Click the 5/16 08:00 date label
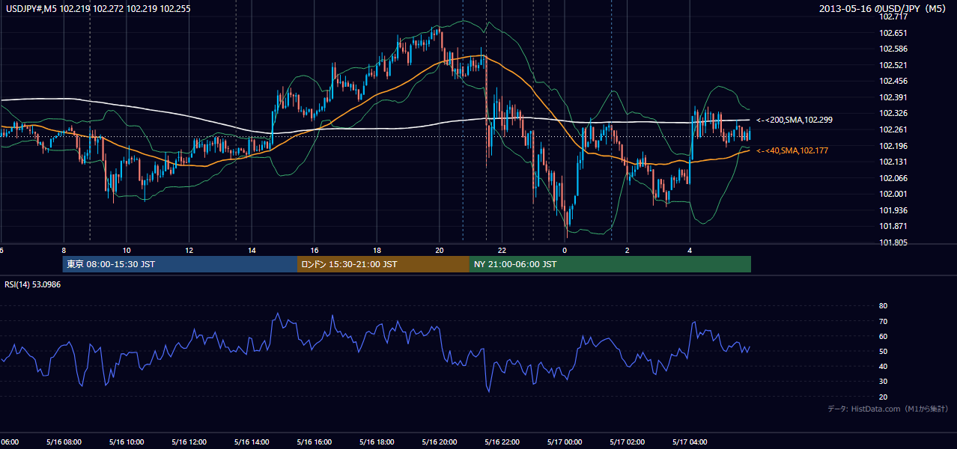 [64, 442]
